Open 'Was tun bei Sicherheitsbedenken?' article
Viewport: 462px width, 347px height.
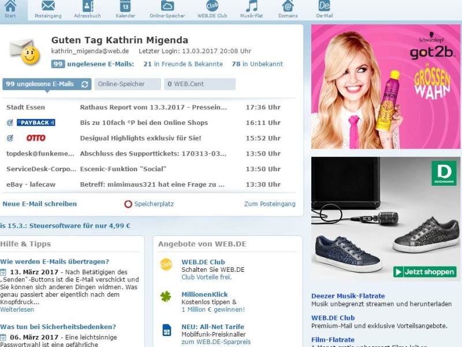58,327
